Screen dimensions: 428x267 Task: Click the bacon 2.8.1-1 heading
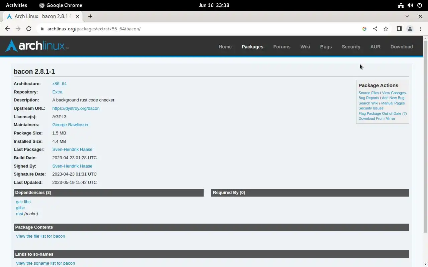point(34,71)
